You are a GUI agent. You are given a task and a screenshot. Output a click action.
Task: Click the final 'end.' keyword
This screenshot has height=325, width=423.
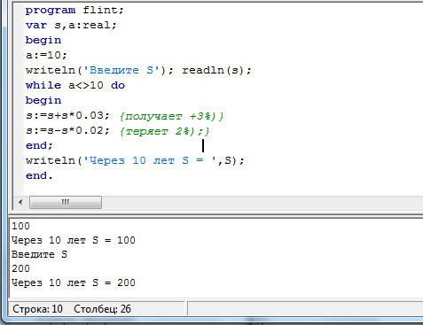(x=39, y=175)
